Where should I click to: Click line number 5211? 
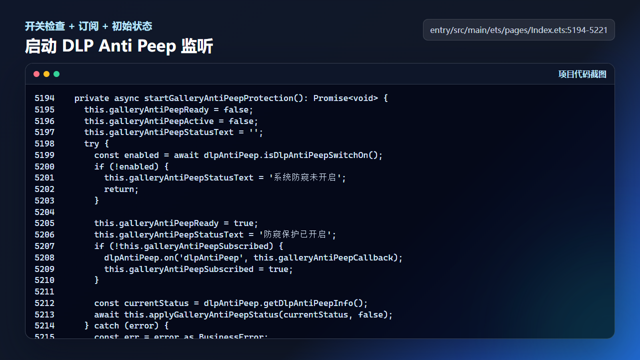(44, 291)
